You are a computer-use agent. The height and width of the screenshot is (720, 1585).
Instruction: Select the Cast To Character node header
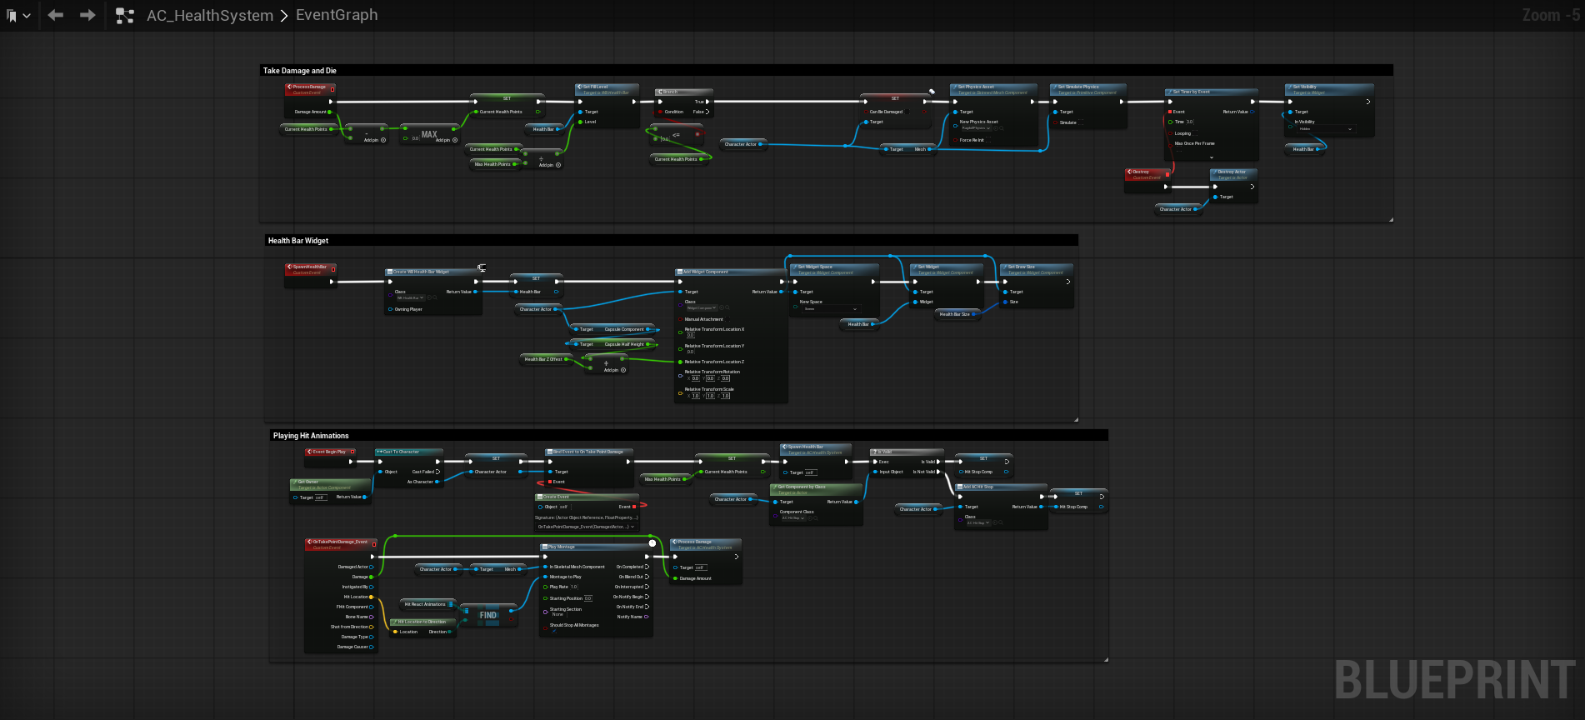[x=408, y=452]
